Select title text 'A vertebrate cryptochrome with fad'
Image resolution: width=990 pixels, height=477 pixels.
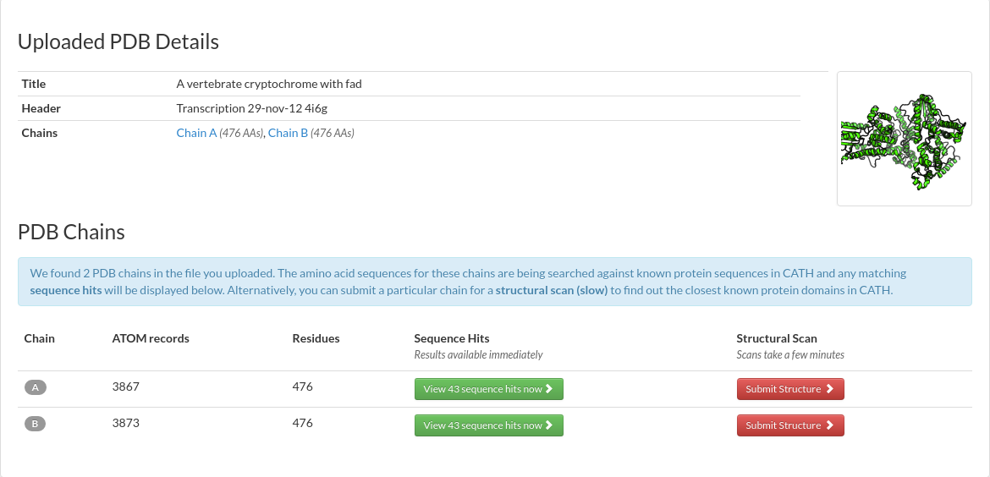pyautogui.click(x=269, y=84)
